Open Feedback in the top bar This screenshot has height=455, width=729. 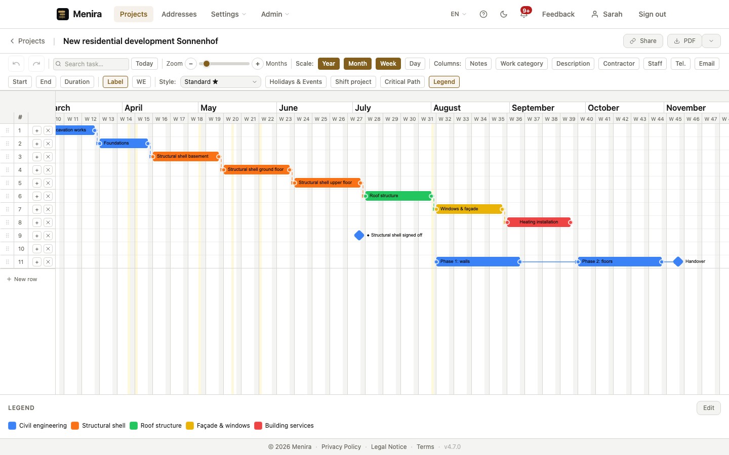pos(558,14)
